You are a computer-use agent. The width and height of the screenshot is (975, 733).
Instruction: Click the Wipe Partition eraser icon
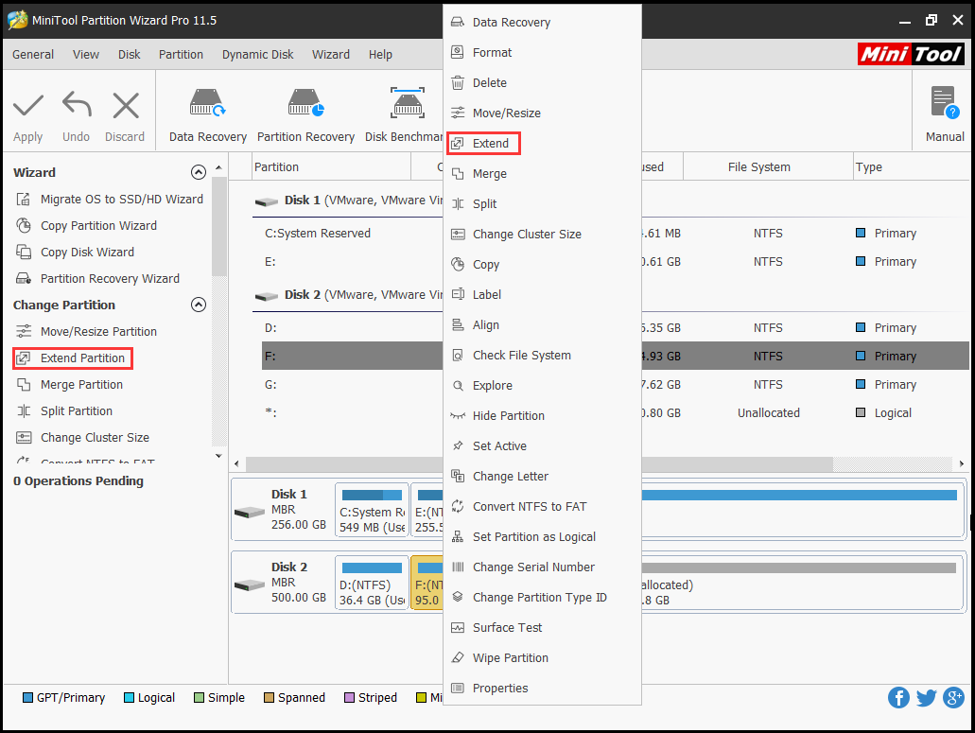458,657
